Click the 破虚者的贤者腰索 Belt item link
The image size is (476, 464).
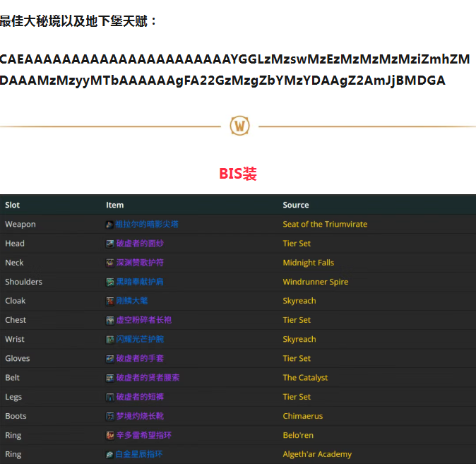click(x=148, y=377)
